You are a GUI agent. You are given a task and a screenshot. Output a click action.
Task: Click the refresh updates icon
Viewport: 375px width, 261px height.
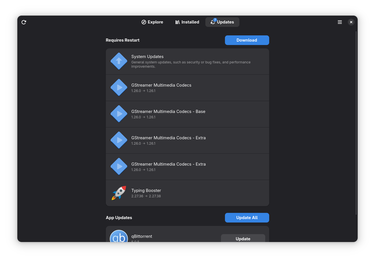[24, 22]
